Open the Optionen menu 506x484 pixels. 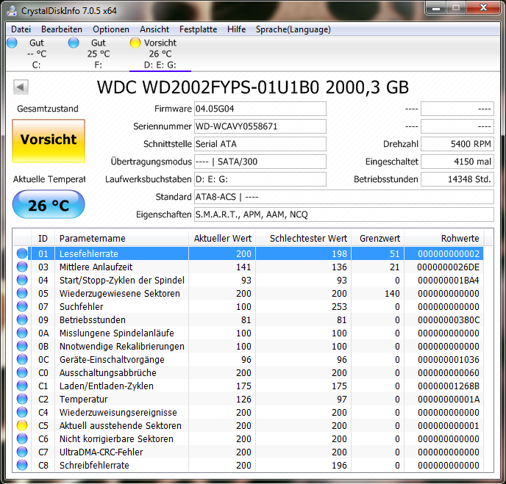tap(111, 29)
